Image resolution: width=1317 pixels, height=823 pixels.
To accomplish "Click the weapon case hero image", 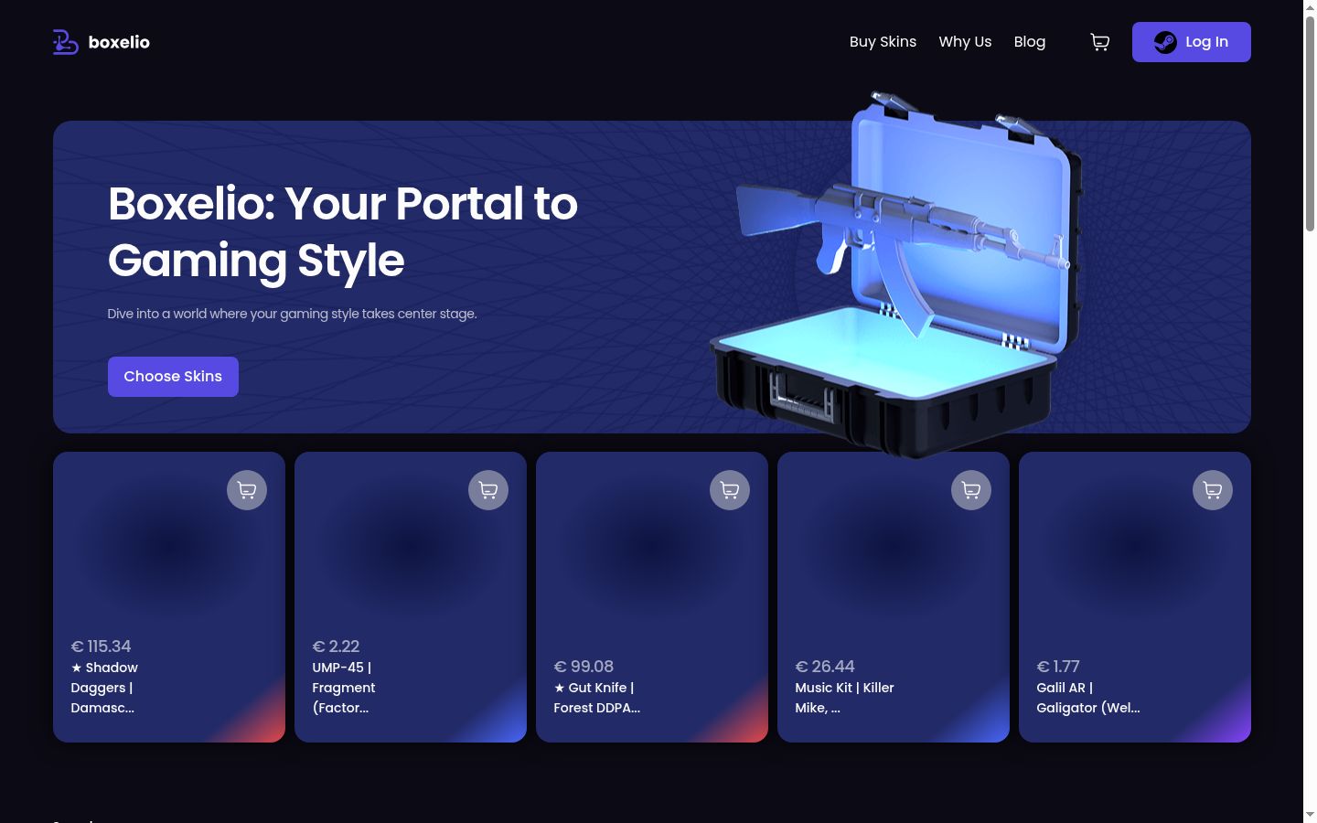I will [896, 274].
